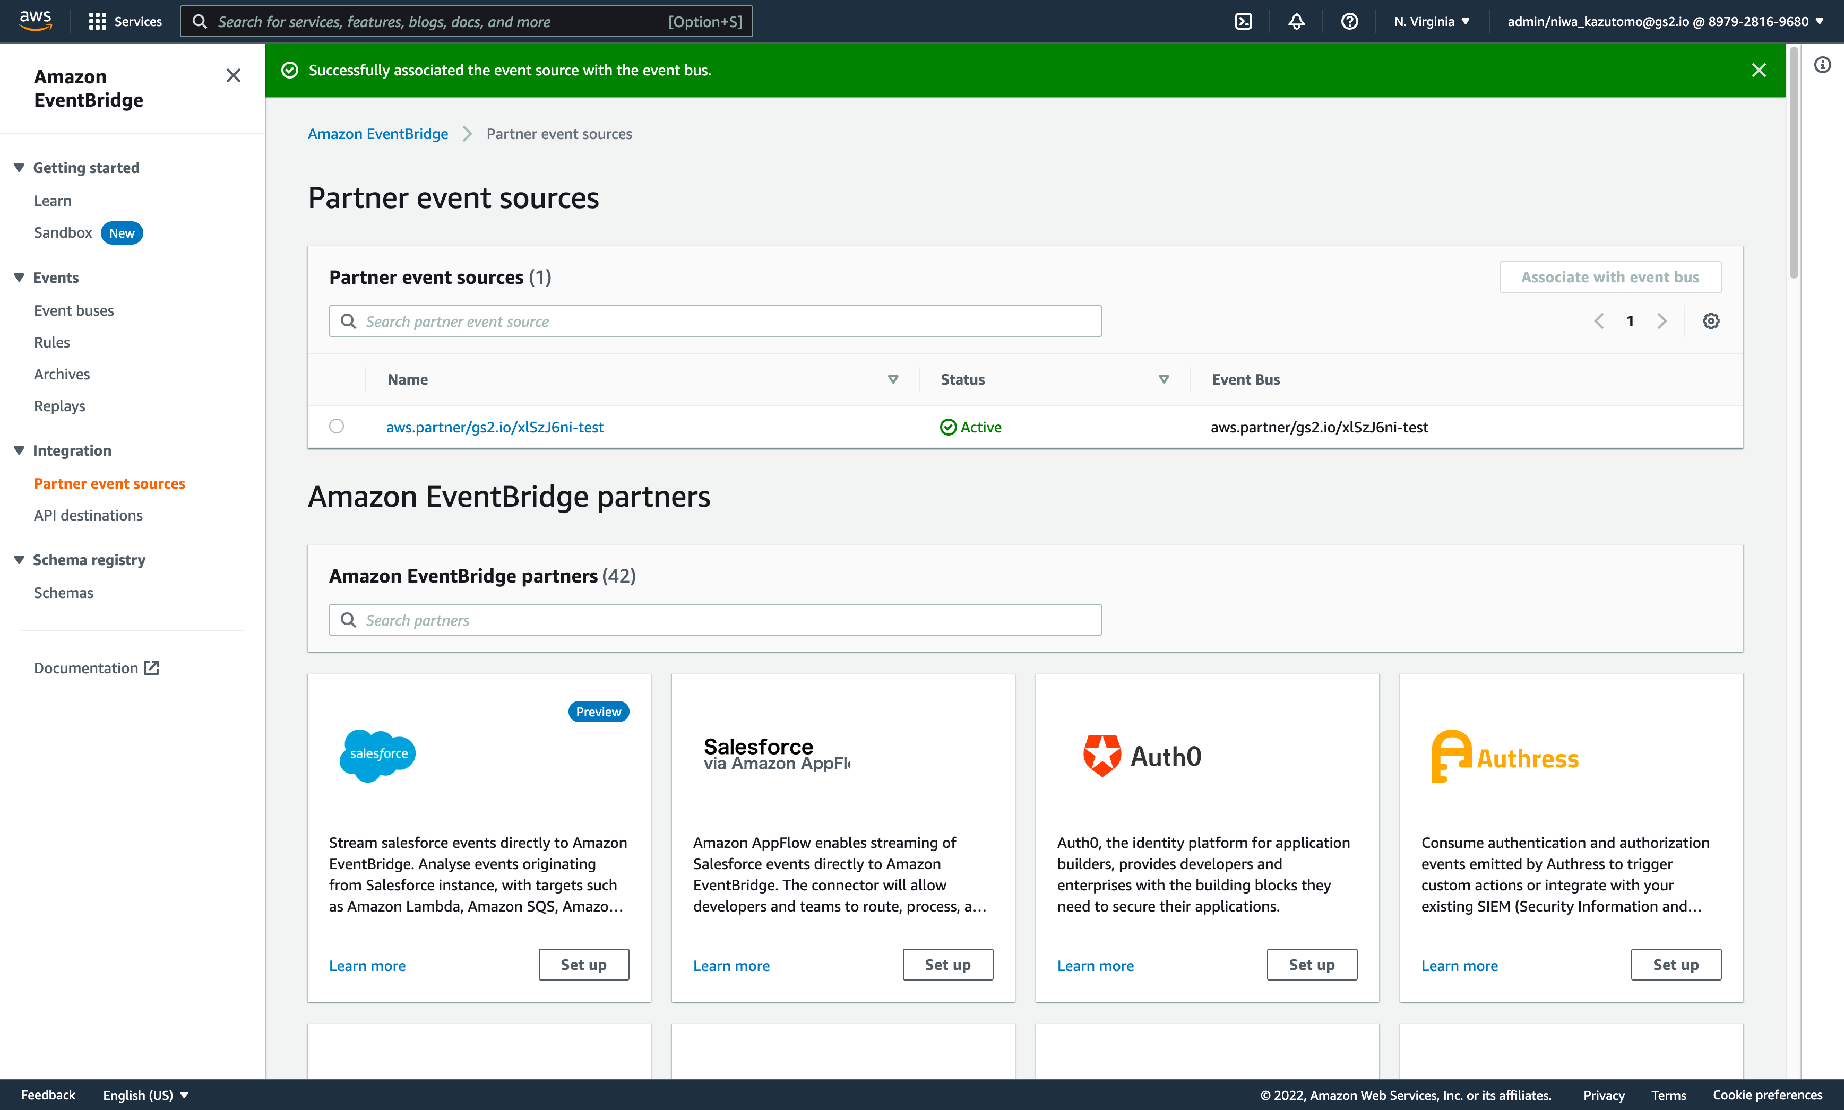Set up Salesforce via Amazon AppFlow
1844x1110 pixels.
point(948,965)
